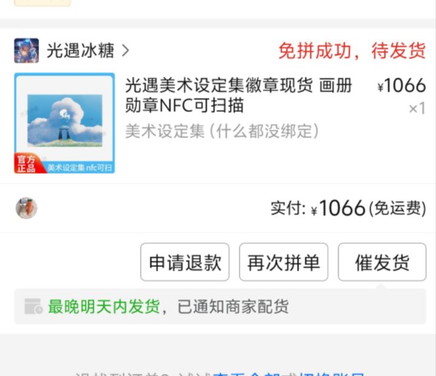
Task: Open the buyer's round avatar icon
Action: coord(27,208)
